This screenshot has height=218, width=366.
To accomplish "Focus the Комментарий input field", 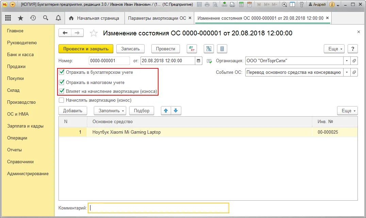I will pyautogui.click(x=159, y=208).
